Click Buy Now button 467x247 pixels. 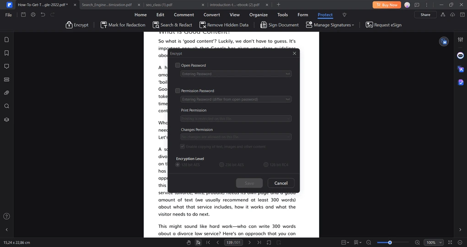click(x=386, y=5)
